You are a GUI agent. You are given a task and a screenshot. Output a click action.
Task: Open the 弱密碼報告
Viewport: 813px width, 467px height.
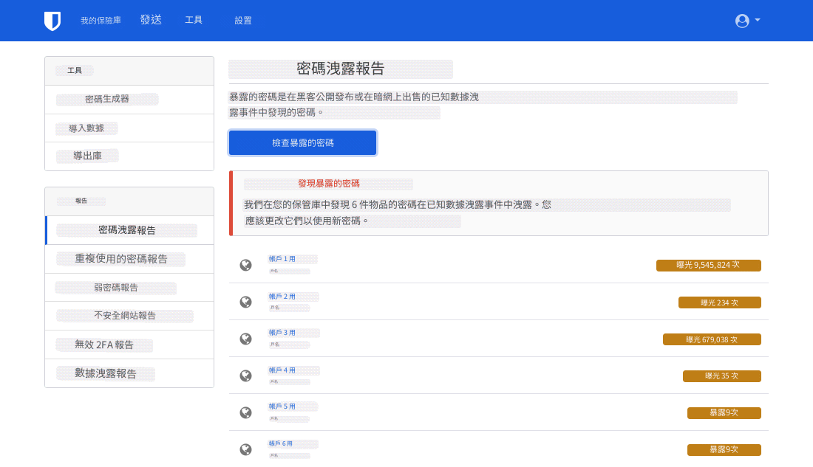click(117, 287)
